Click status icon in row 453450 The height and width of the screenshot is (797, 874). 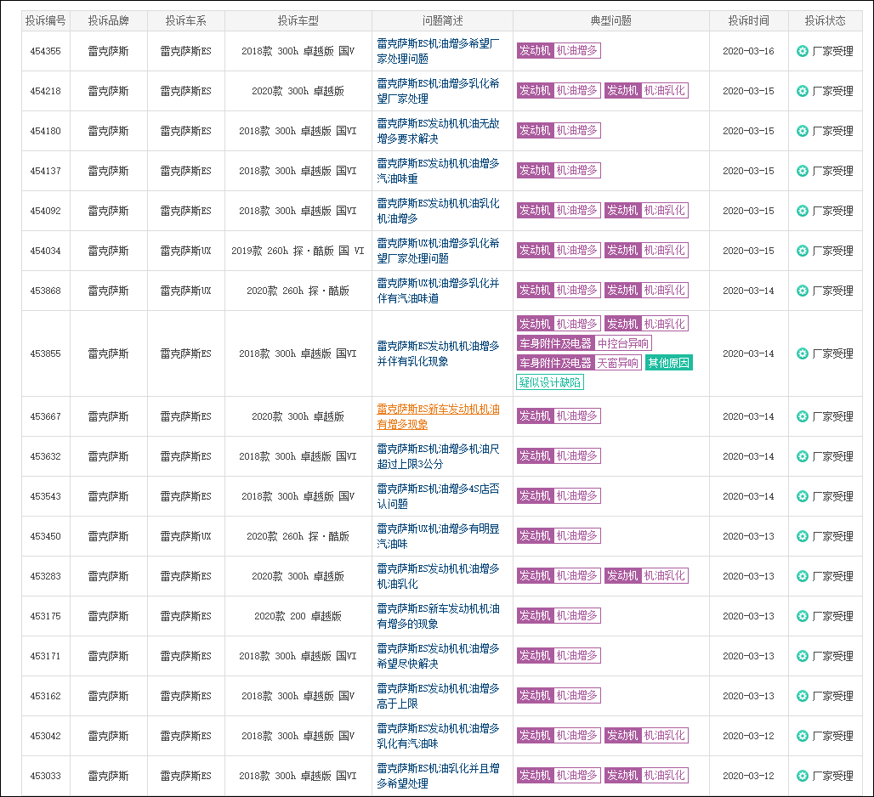[802, 536]
